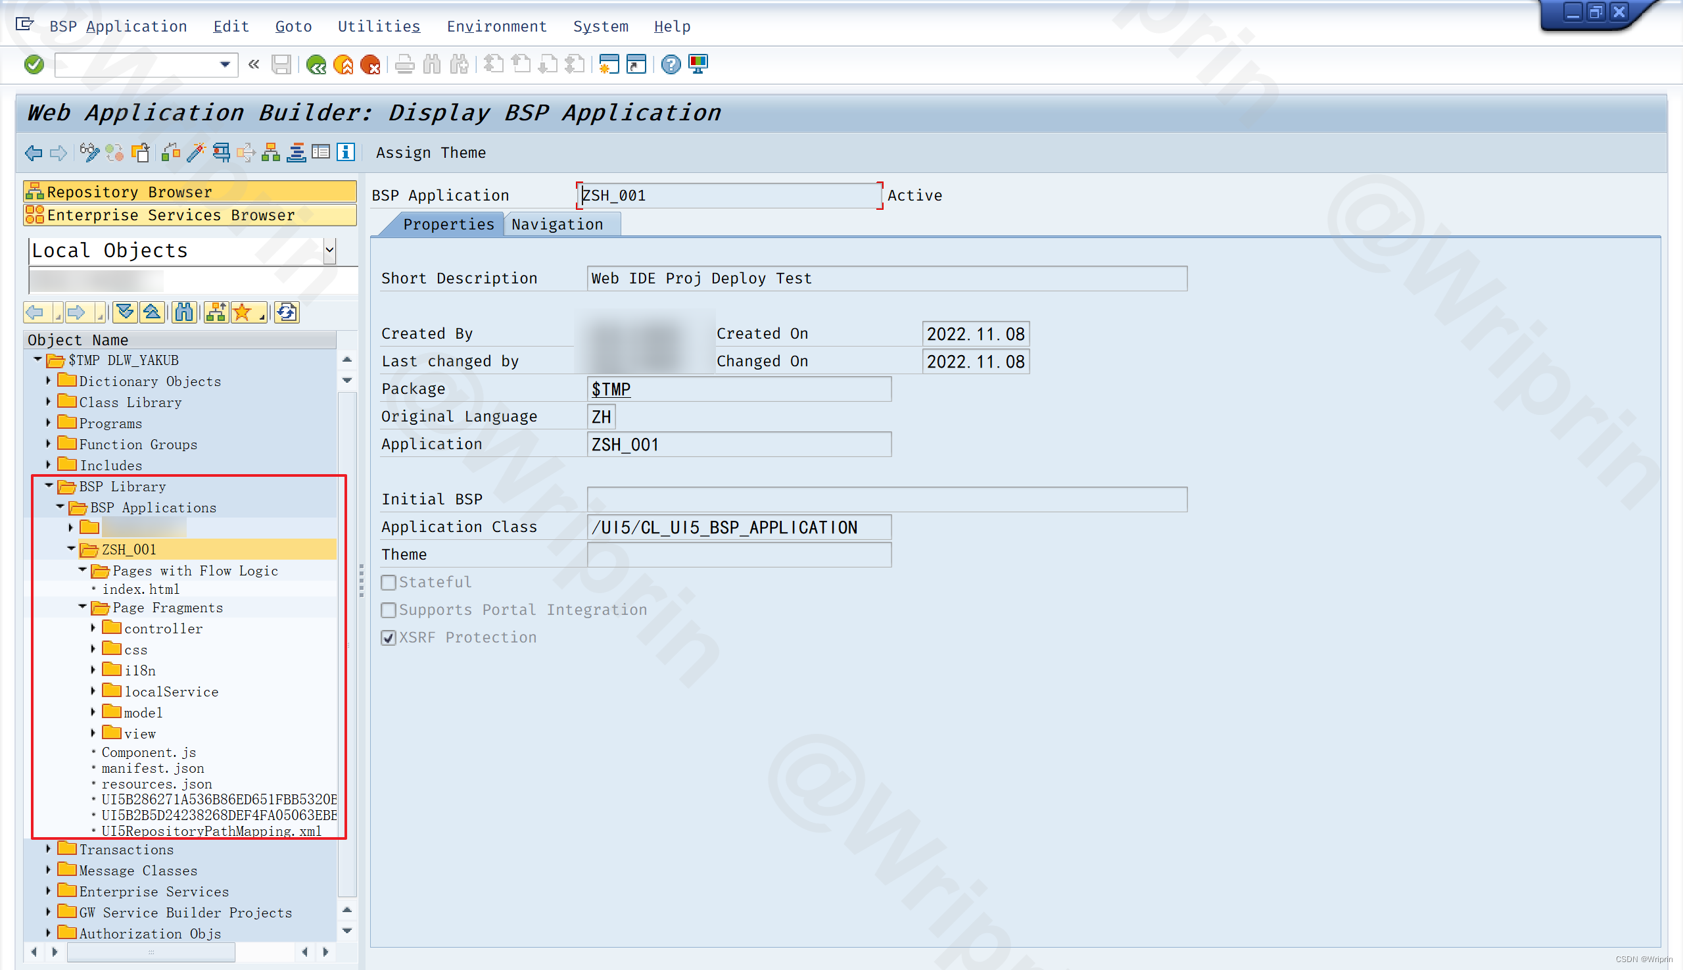This screenshot has width=1683, height=970.
Task: Open the BSP Application menu
Action: (x=117, y=26)
